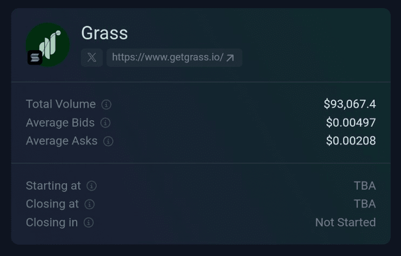The height and width of the screenshot is (256, 401).
Task: Click the TBA value for Starting at
Action: (365, 185)
